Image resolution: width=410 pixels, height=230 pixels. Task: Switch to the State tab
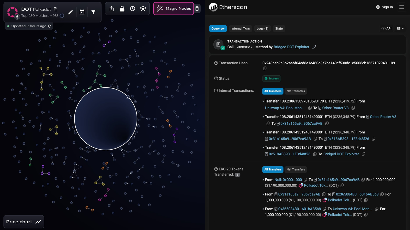coord(279,29)
